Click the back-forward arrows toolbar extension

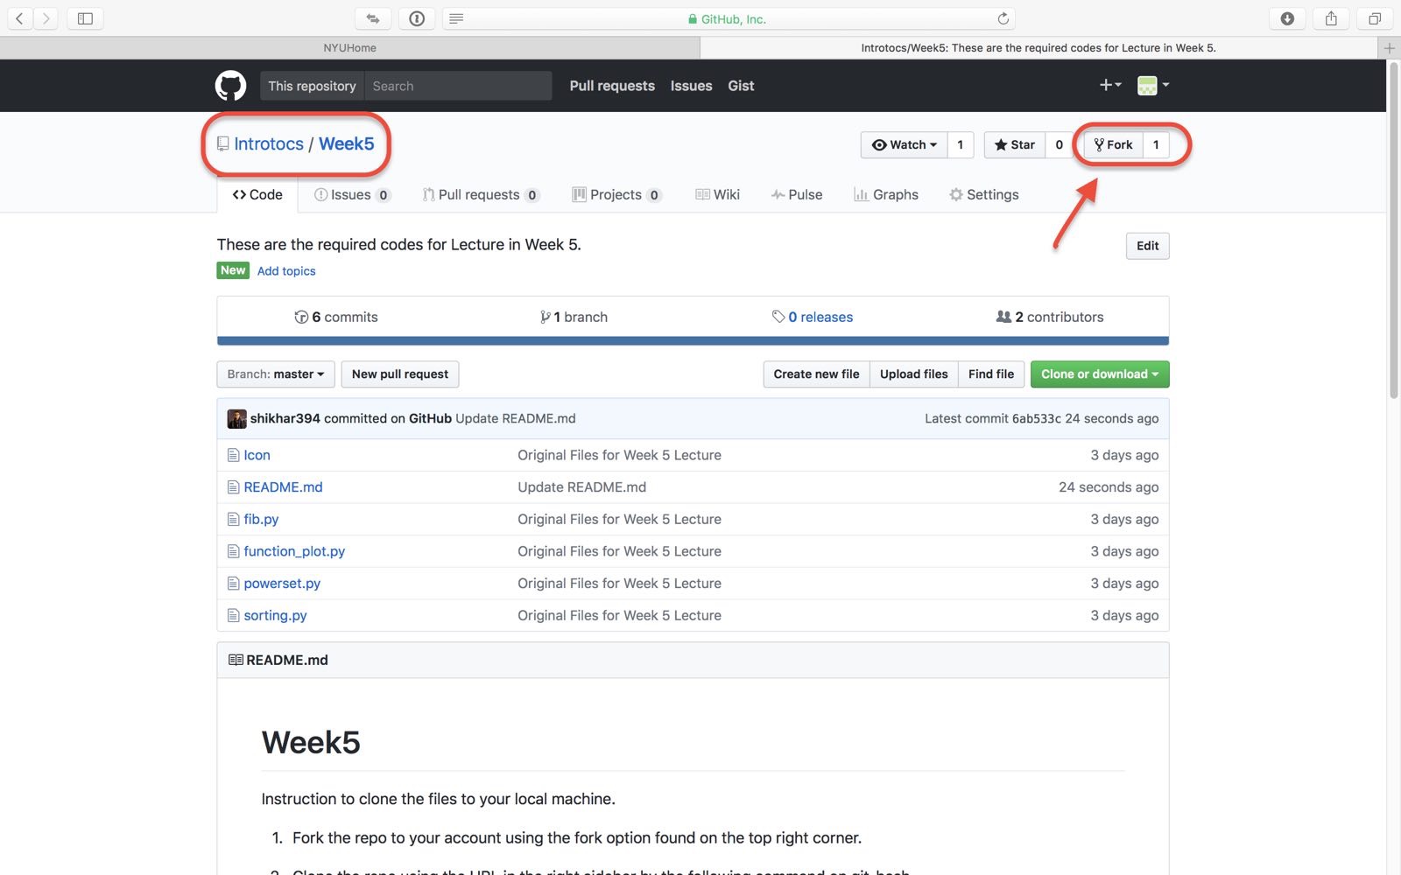pos(373,18)
